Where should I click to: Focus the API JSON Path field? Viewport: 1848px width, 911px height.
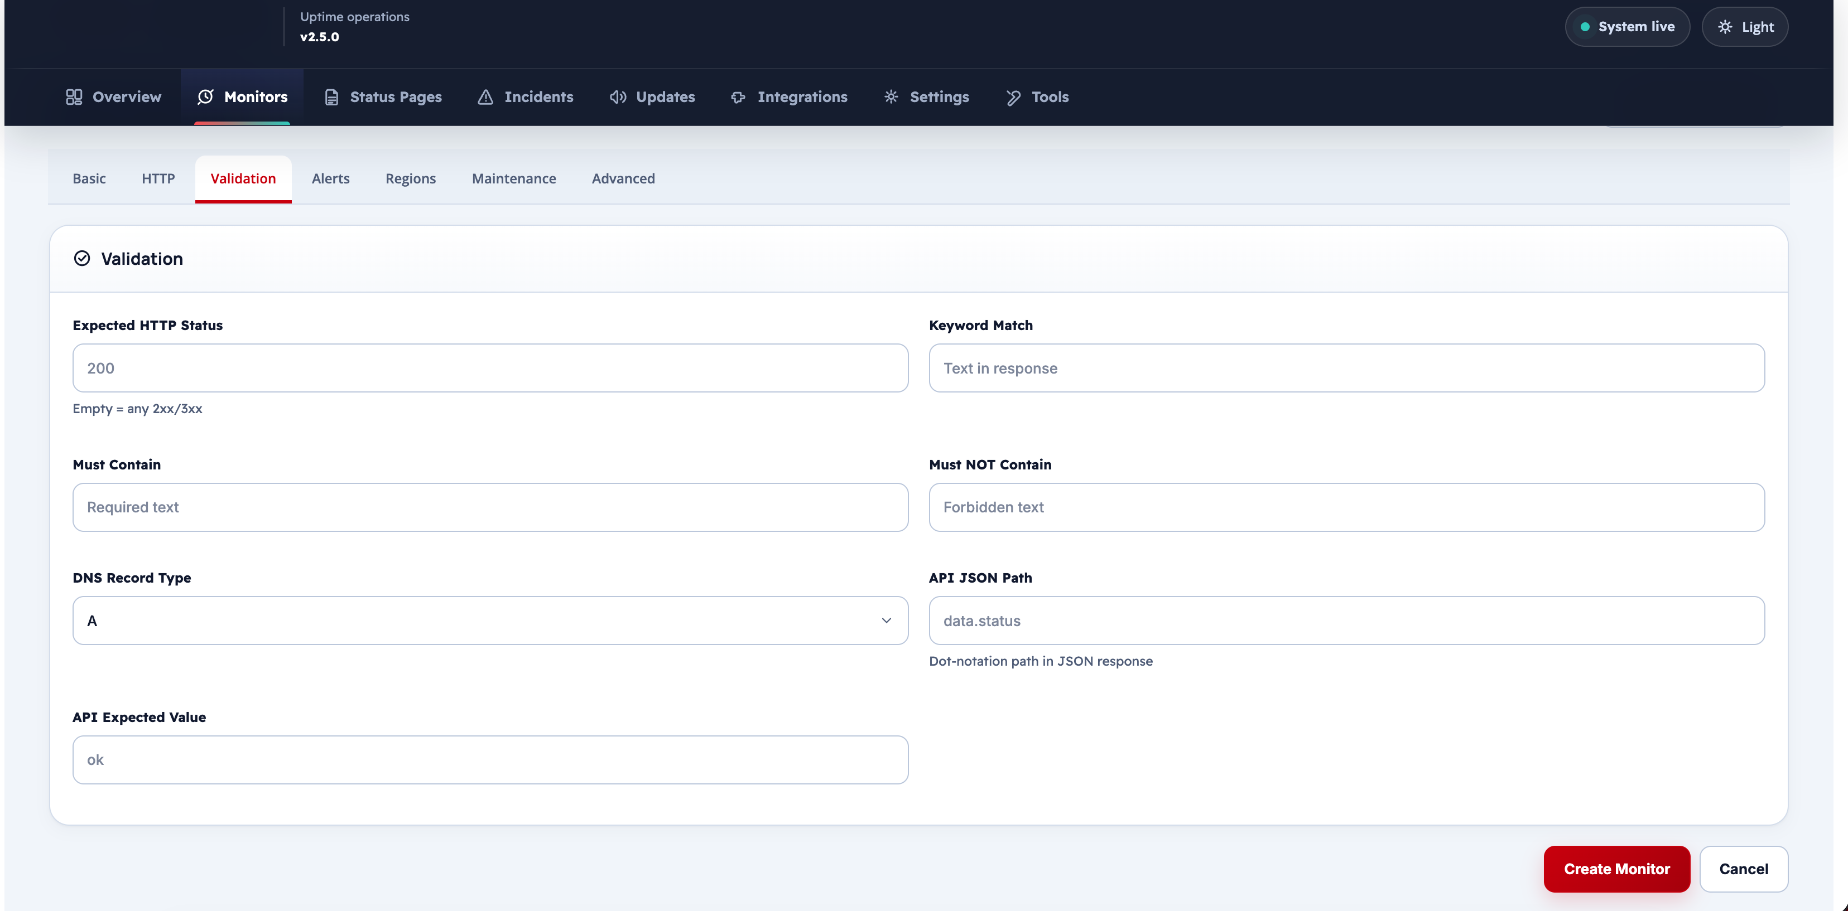click(x=1346, y=621)
